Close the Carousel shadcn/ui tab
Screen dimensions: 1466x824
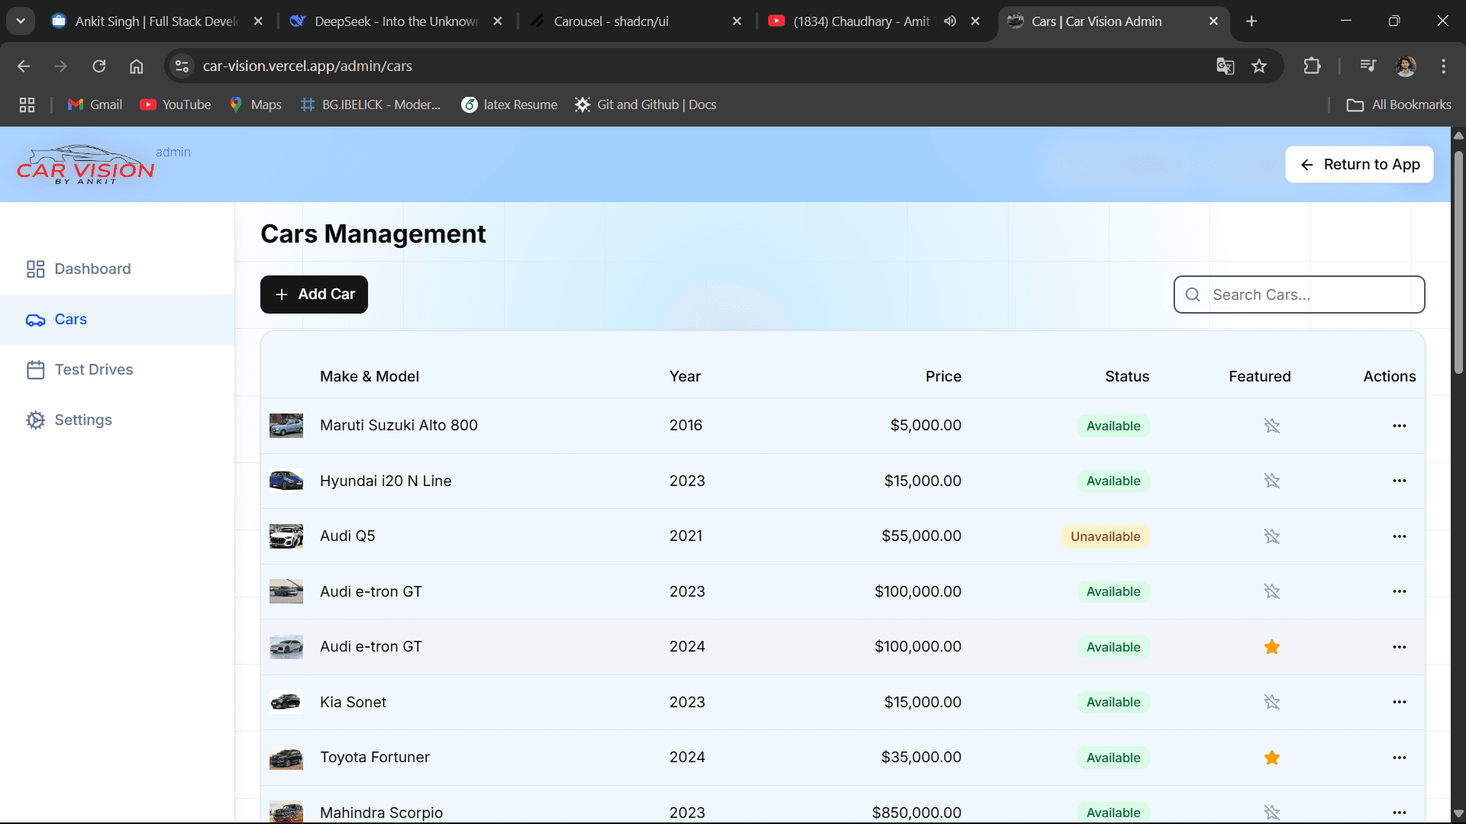coord(737,21)
